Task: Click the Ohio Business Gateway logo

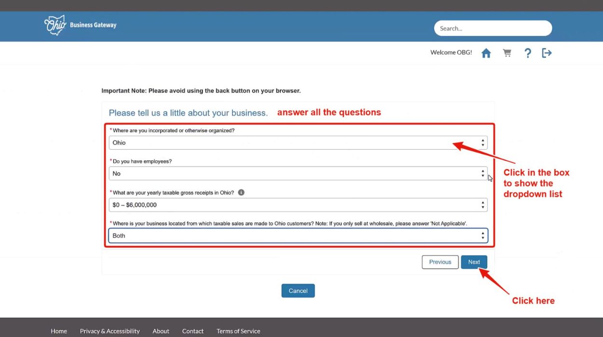Action: coord(80,25)
